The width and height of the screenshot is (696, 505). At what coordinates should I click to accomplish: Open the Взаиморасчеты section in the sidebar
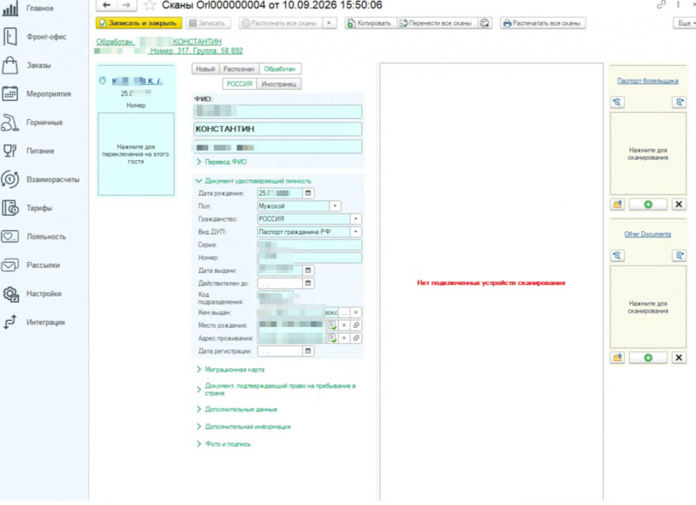pos(44,180)
